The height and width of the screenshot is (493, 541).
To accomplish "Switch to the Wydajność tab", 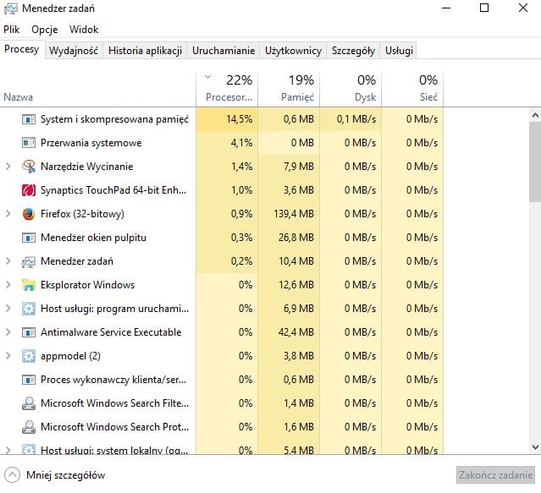I will [74, 51].
